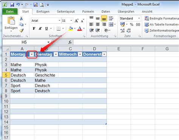Switch to the Seitenlayout tab

click(x=66, y=12)
